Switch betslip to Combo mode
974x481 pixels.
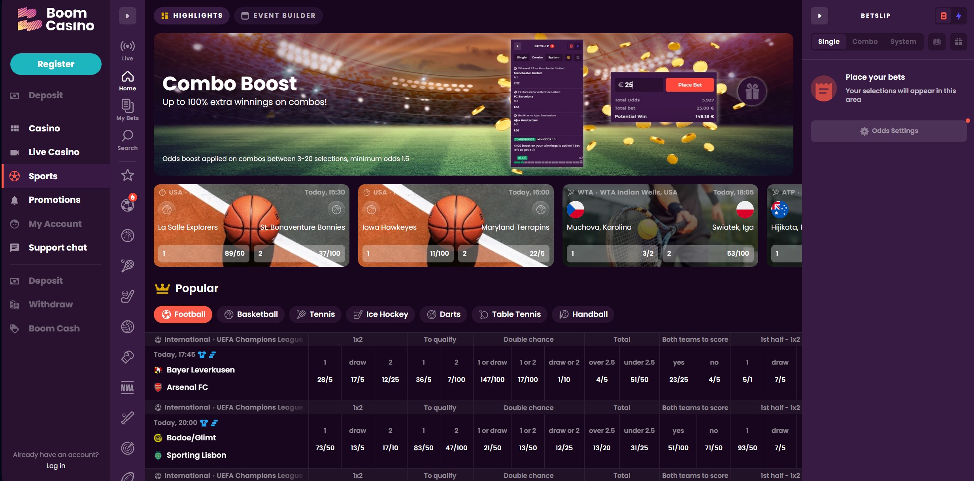point(865,41)
